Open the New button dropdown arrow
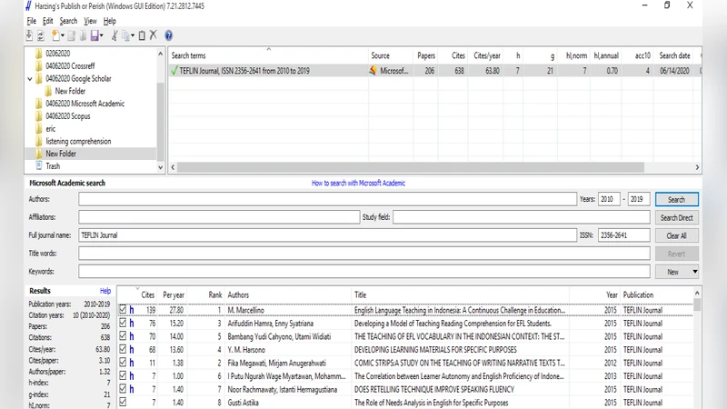Screen dimensions: 727x409 694,272
